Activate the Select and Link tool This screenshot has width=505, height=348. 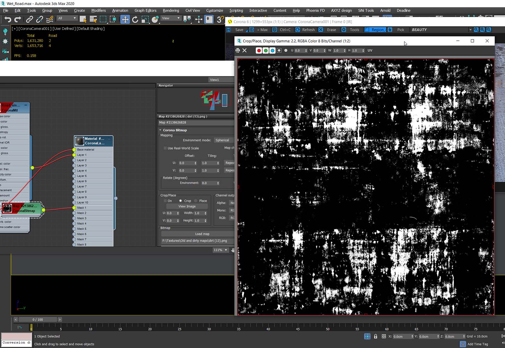[29, 20]
